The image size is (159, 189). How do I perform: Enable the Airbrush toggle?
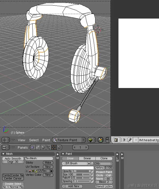100,168
